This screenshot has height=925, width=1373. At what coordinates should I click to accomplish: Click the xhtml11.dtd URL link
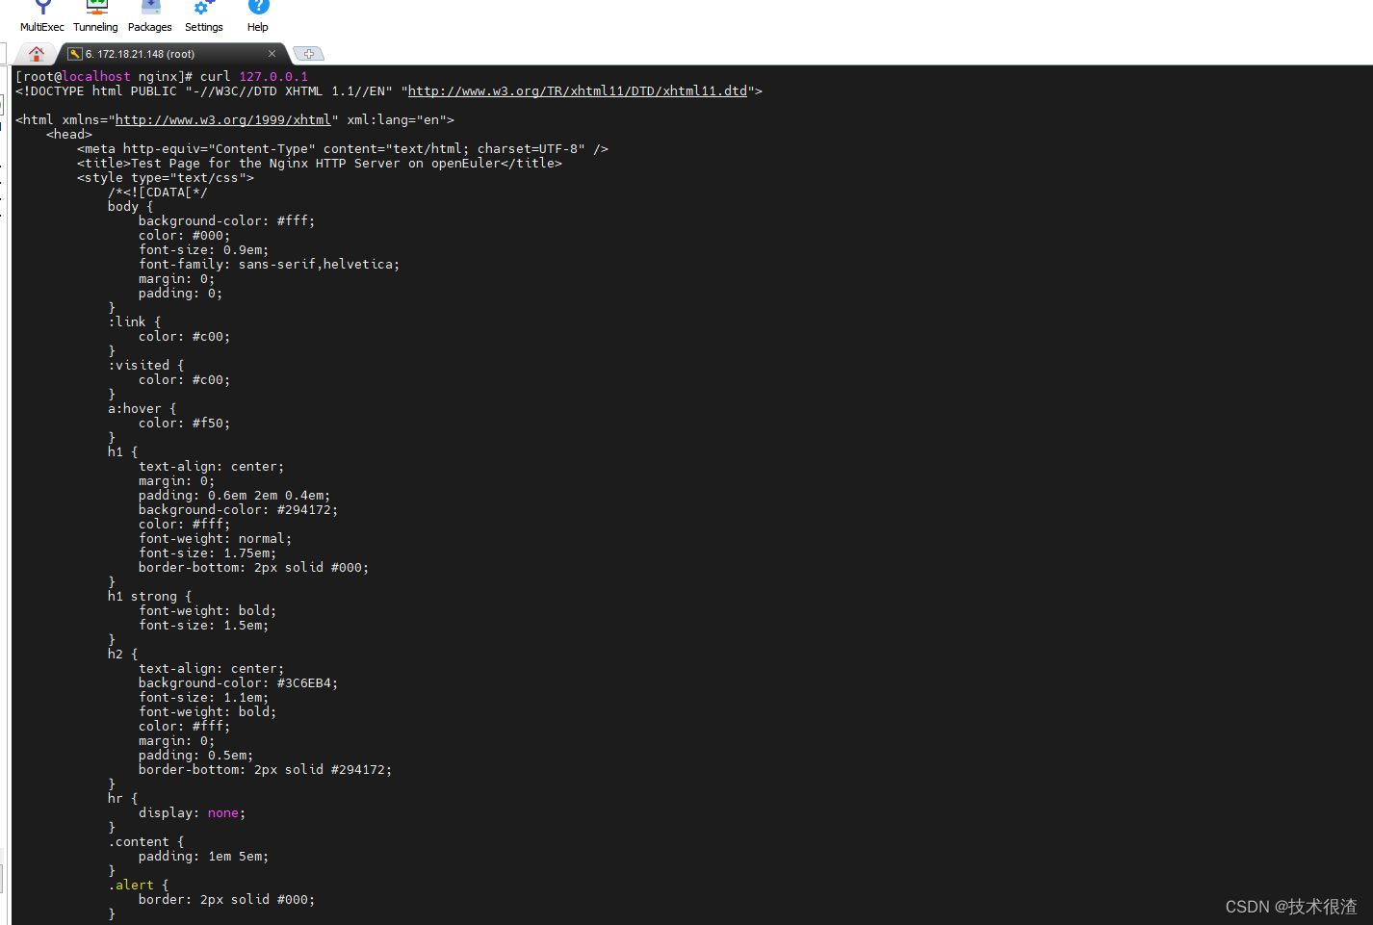(578, 91)
